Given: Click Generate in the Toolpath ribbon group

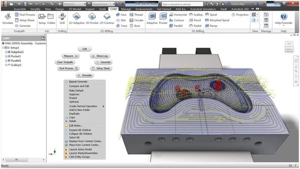Looking at the screenshot, I should (23, 26).
